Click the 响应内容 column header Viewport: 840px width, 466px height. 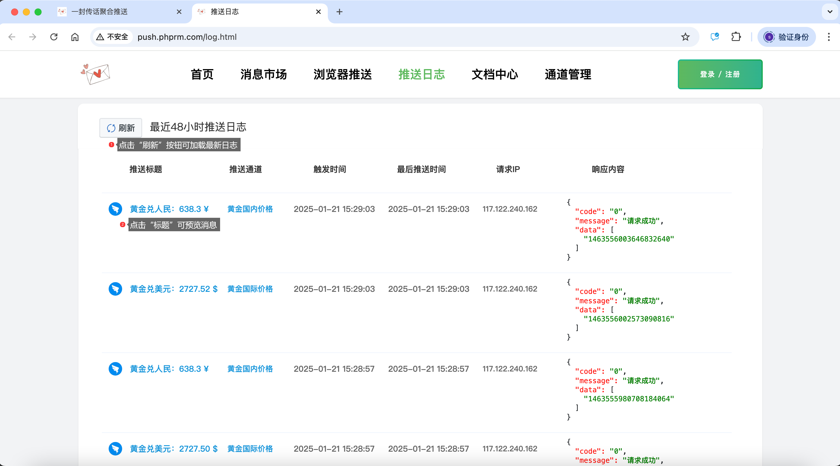(608, 169)
